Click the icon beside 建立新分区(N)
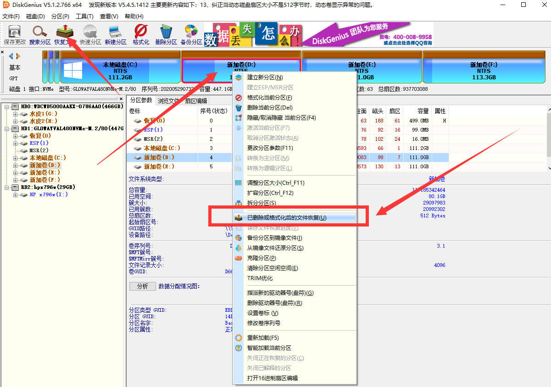This screenshot has height=387, width=551. [238, 77]
